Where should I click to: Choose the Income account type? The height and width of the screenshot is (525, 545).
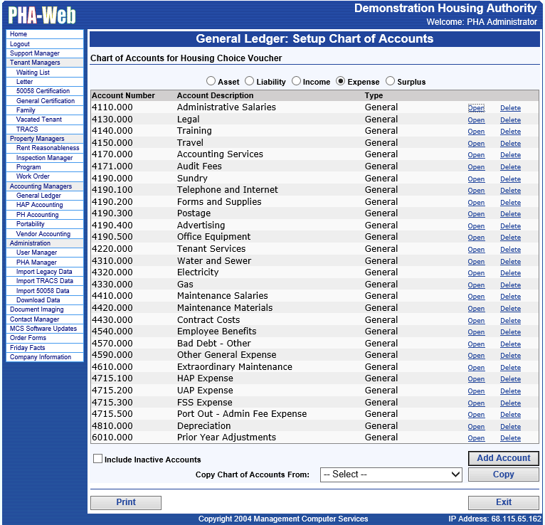coord(296,81)
